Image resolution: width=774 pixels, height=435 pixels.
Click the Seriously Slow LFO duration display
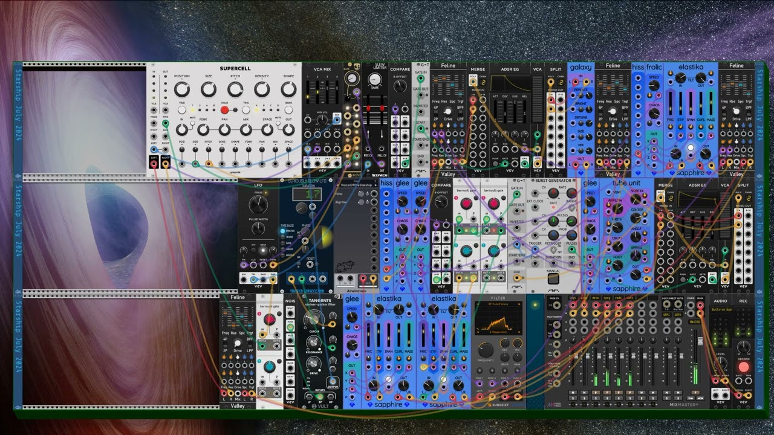pos(307,194)
